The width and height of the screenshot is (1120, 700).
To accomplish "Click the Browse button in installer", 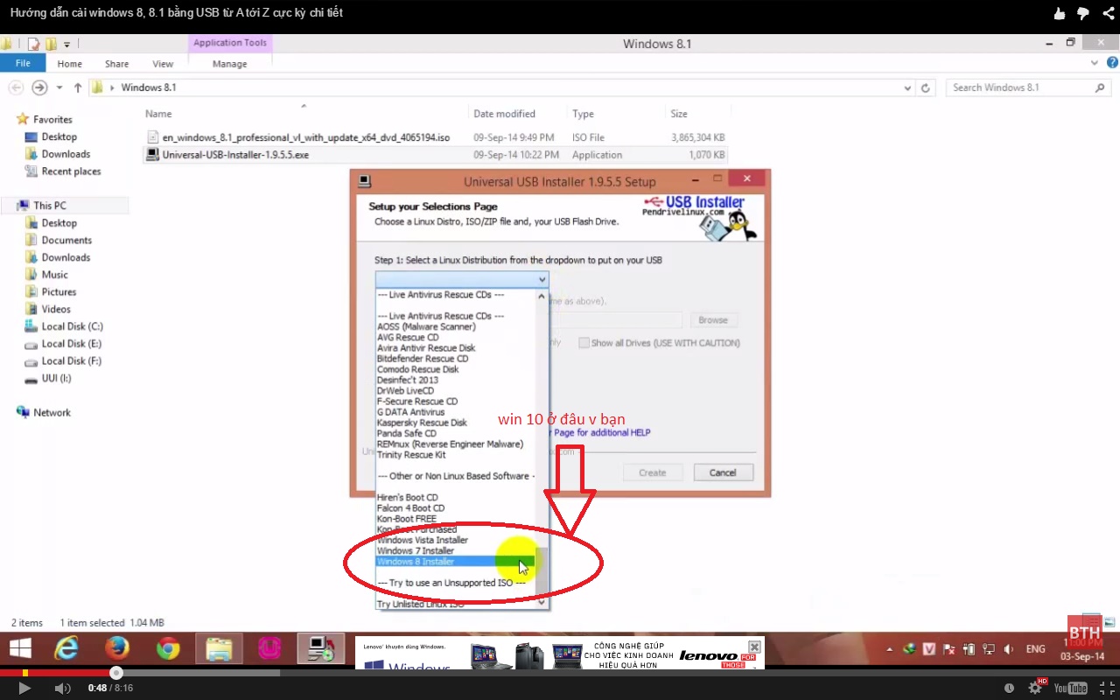I will [713, 320].
